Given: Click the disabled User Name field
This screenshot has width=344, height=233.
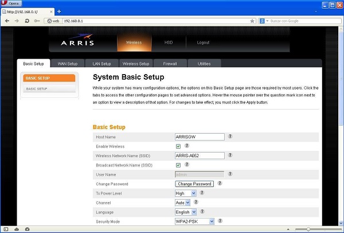Looking at the screenshot, I should pos(200,174).
